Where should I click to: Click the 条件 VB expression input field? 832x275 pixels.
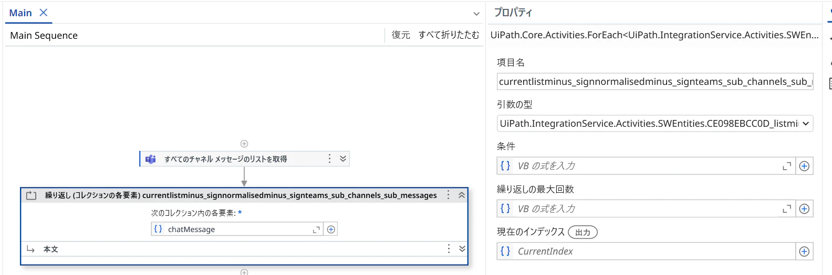646,166
